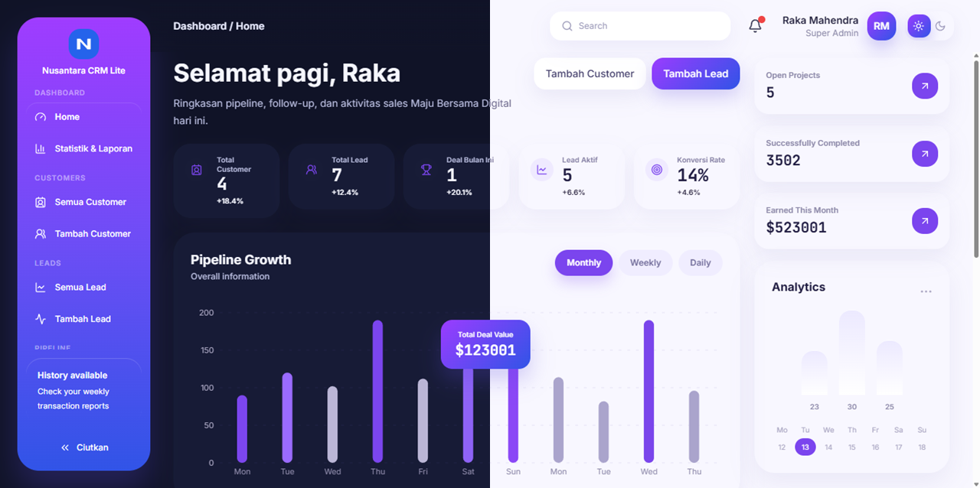Open Tambah Lead sidebar menu item
Screen dimensions: 980x488
pos(83,319)
